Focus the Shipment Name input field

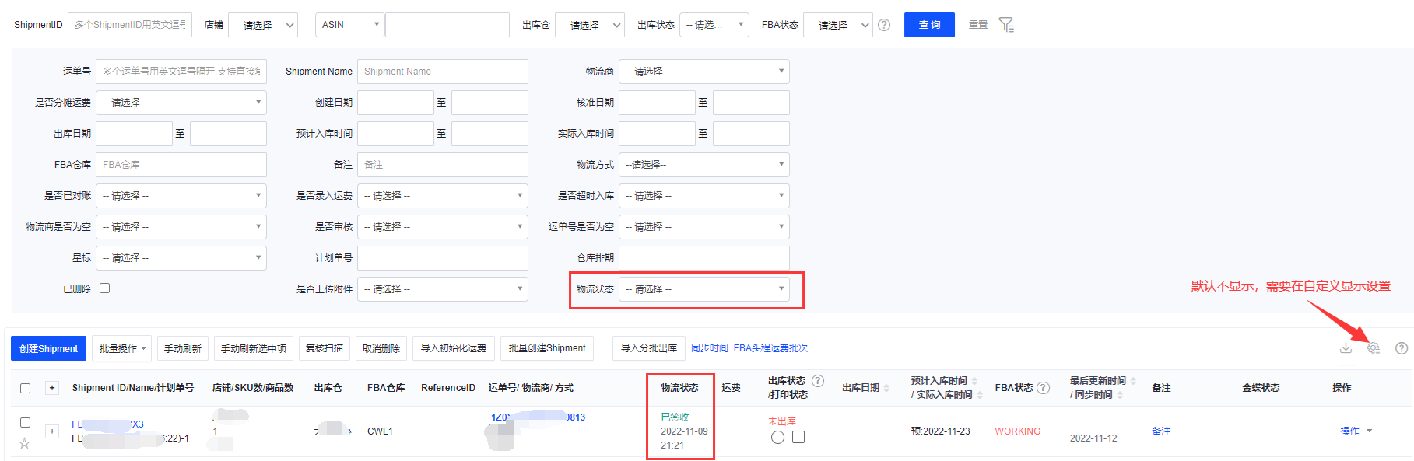pos(442,72)
